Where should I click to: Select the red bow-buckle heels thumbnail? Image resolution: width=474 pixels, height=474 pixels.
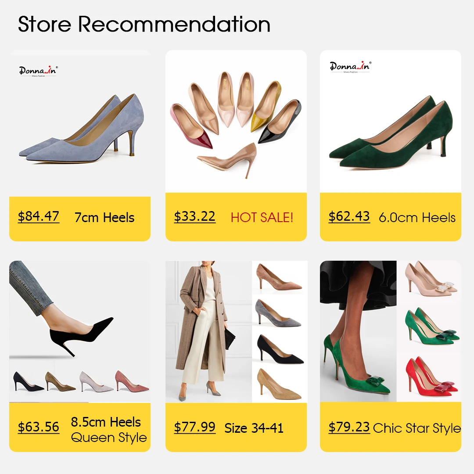[x=432, y=377]
